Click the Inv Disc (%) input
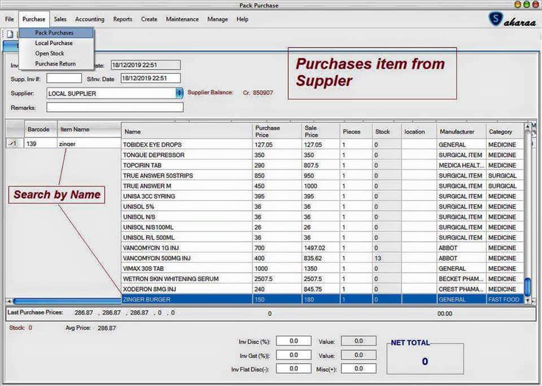 pos(294,341)
